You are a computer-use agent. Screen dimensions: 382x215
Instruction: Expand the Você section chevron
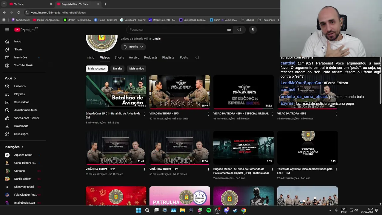coord(15,78)
